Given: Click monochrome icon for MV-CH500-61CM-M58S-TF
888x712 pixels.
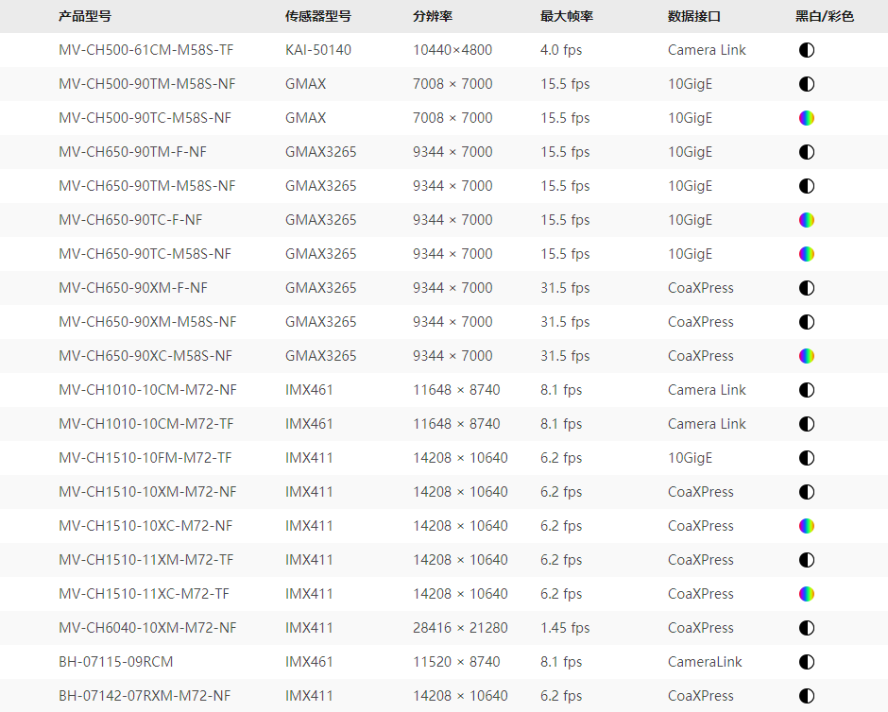Looking at the screenshot, I should click(x=806, y=50).
